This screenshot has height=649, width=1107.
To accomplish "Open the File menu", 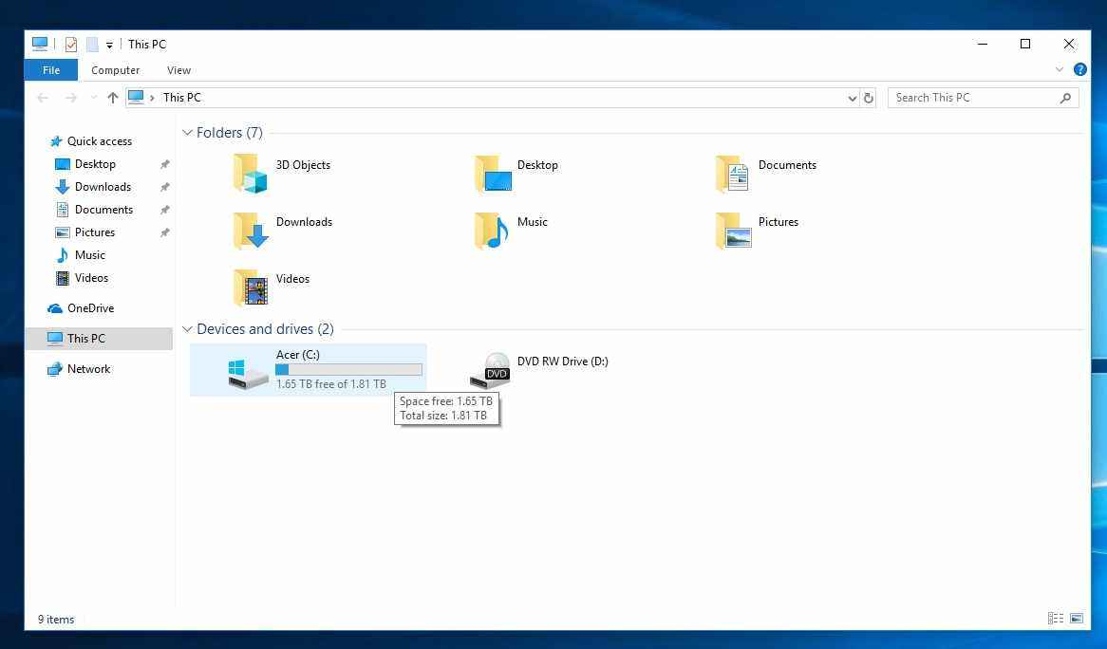I will click(51, 70).
